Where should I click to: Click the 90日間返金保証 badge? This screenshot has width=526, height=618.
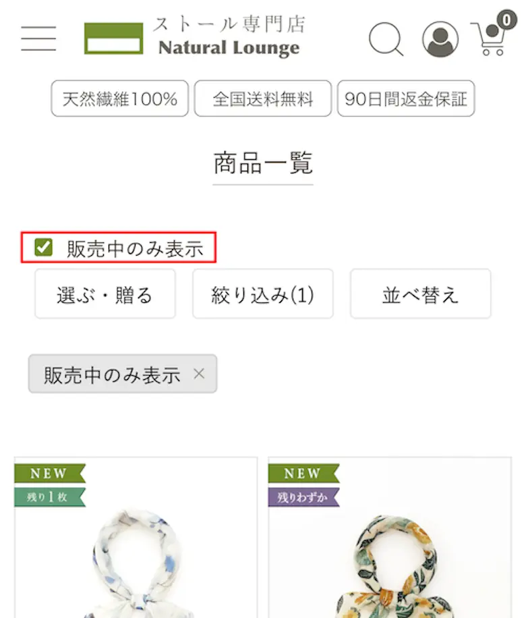(406, 99)
